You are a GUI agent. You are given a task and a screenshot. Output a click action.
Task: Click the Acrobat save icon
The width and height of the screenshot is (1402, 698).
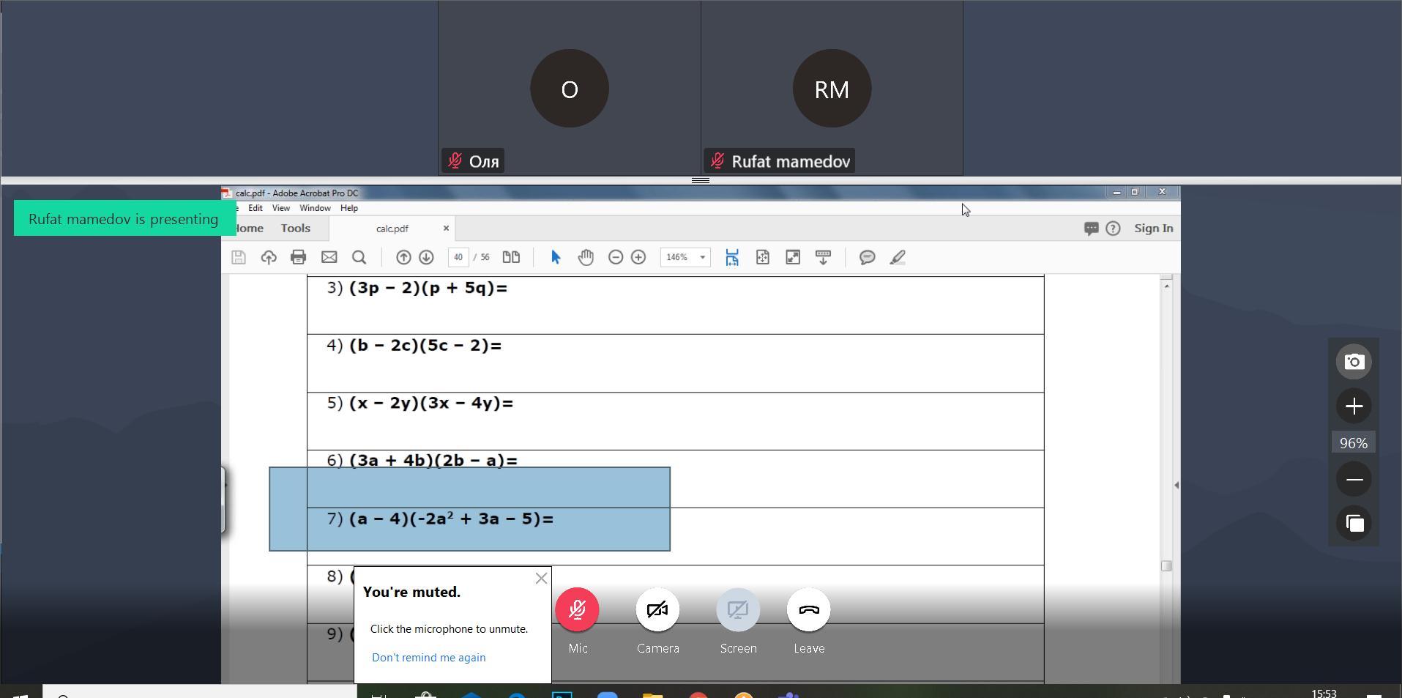click(239, 257)
